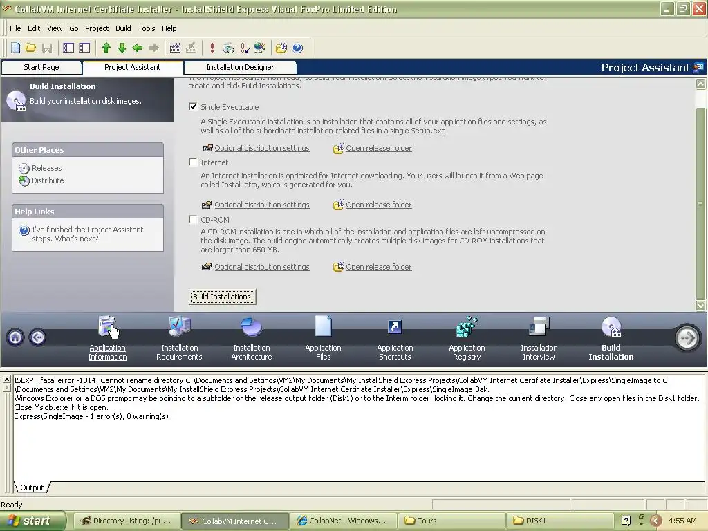Click the red exclamation Run icon
This screenshot has height=531, width=708.
(212, 48)
